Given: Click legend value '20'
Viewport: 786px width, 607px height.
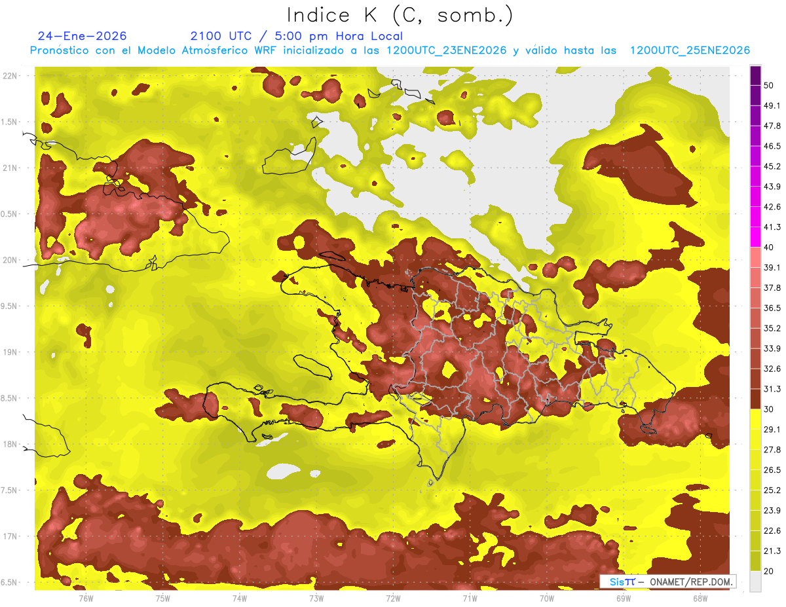Looking at the screenshot, I should point(769,572).
